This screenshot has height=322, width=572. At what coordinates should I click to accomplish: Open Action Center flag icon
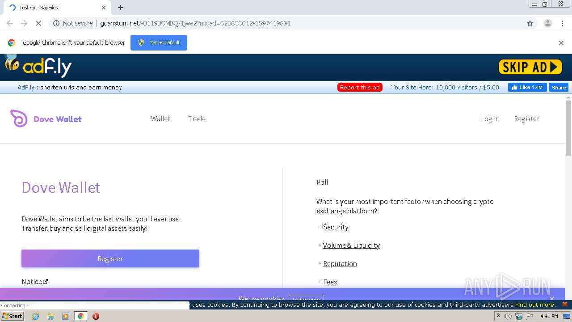[x=530, y=316]
